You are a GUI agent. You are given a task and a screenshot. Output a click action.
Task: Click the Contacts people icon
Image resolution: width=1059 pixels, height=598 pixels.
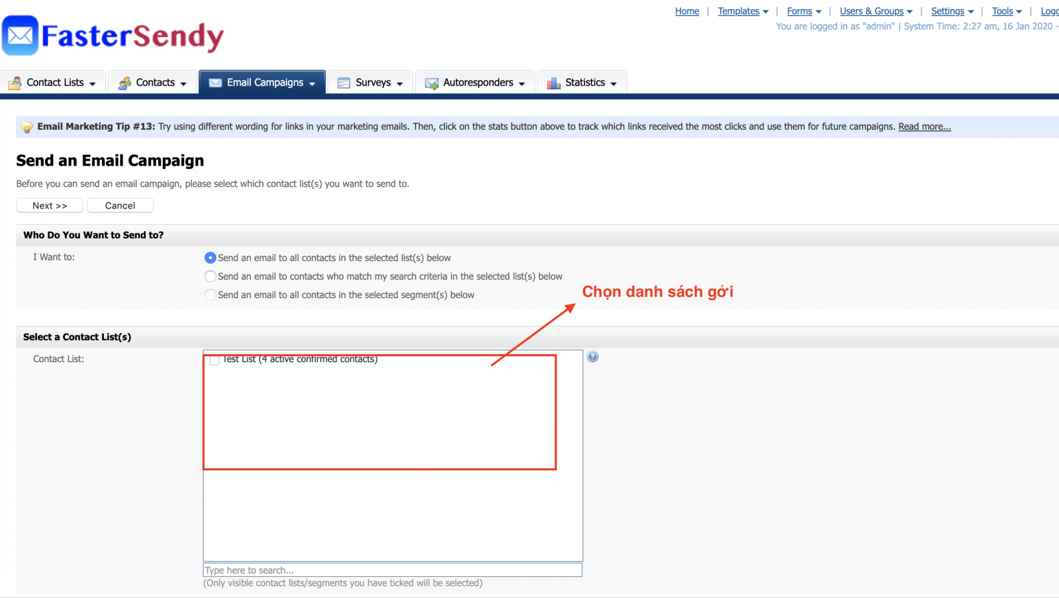[124, 83]
